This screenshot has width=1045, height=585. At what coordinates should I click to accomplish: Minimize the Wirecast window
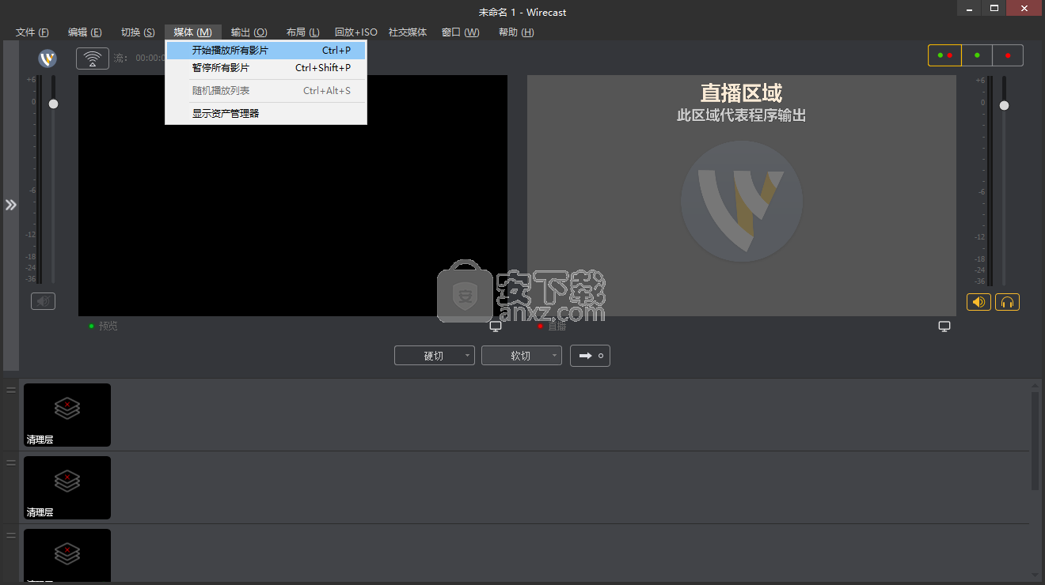970,8
